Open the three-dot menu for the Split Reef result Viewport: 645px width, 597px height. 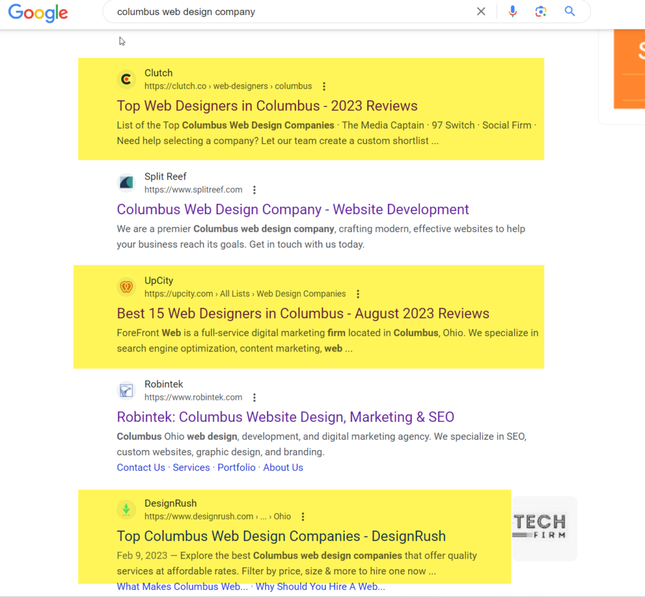(x=254, y=190)
